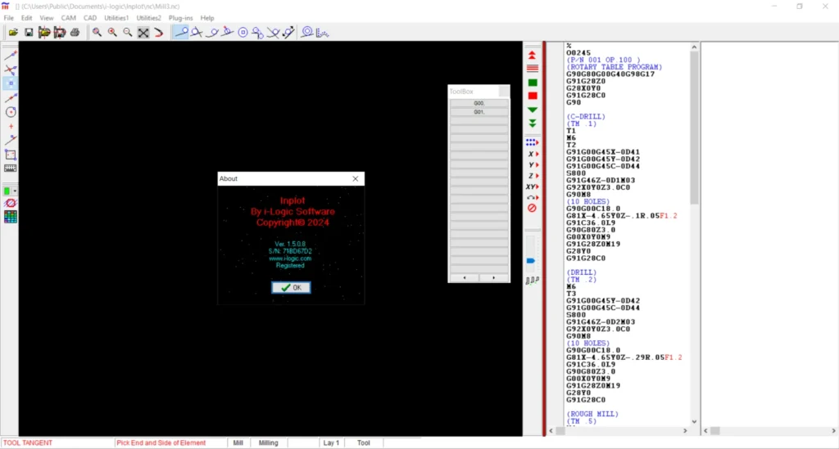Select the two tangent circles icon

(258, 33)
